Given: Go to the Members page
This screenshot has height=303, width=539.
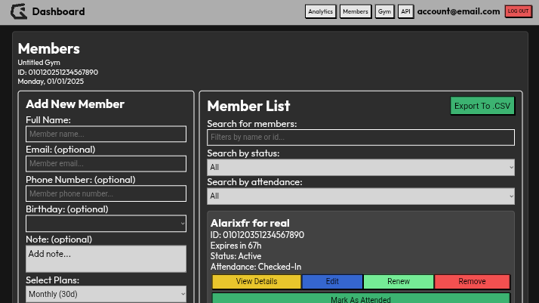Looking at the screenshot, I should (x=355, y=11).
